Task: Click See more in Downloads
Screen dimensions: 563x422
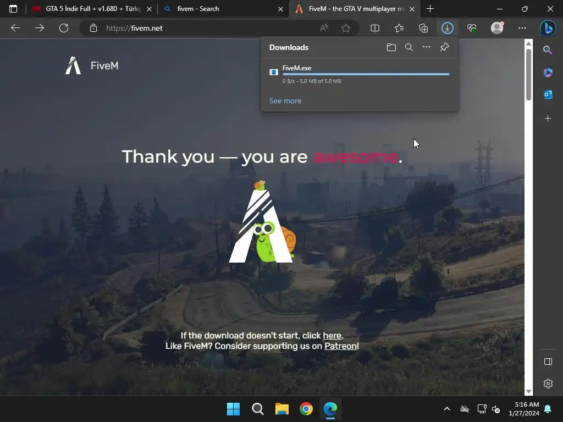Action: click(285, 101)
